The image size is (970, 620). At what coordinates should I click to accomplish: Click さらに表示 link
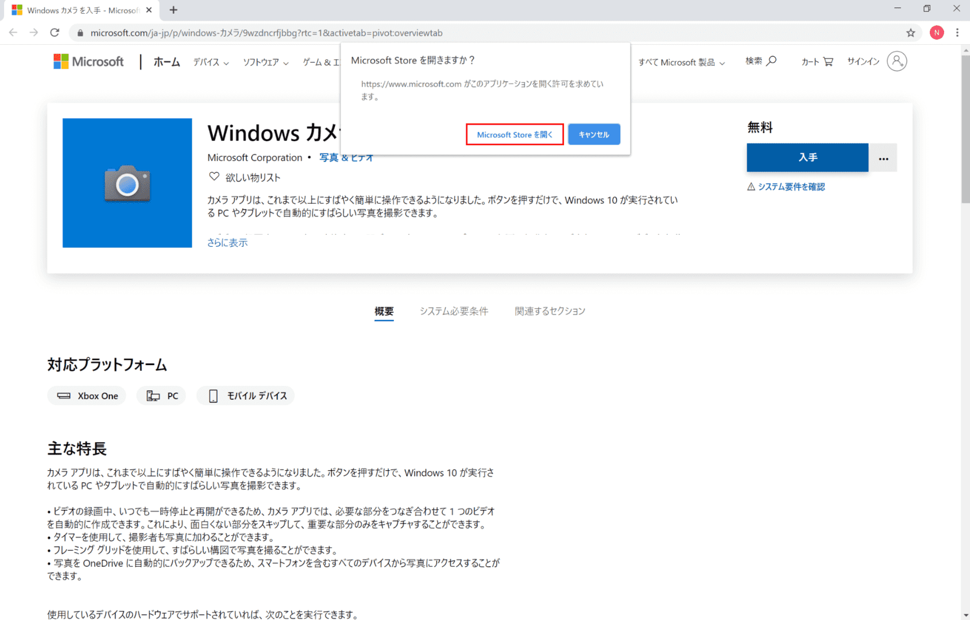coord(227,243)
